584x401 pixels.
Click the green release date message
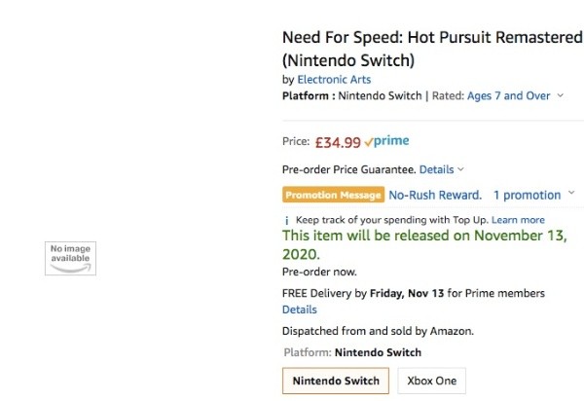424,244
